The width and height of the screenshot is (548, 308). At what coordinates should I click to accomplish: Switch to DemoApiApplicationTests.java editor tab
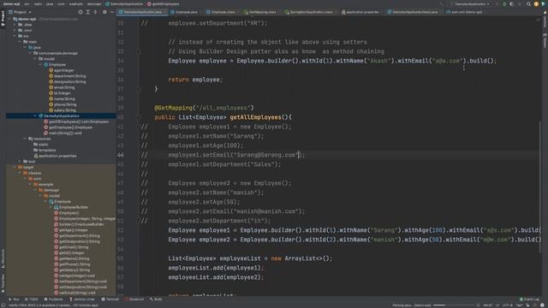tap(414, 12)
